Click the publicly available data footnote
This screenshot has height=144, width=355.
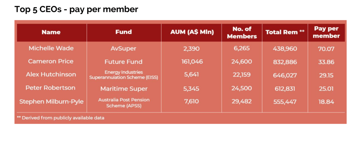61,118
